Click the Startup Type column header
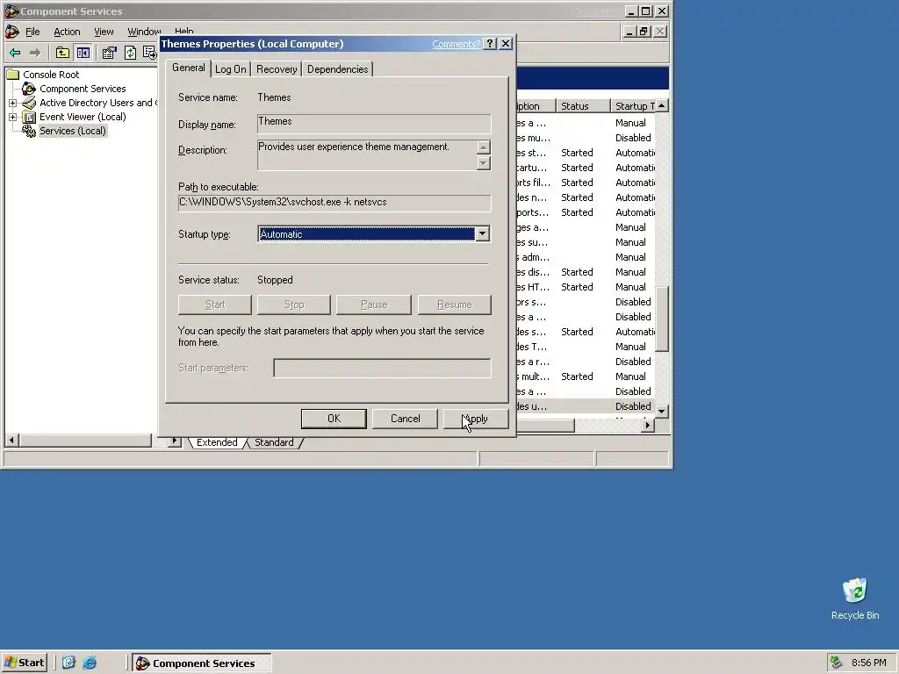Viewport: 899px width, 674px height. pos(633,106)
